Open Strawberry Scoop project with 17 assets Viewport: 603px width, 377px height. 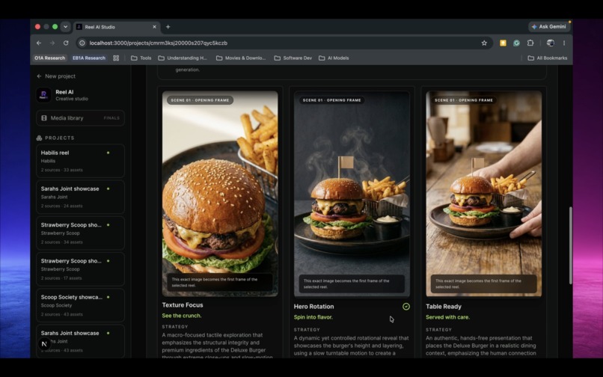click(80, 269)
